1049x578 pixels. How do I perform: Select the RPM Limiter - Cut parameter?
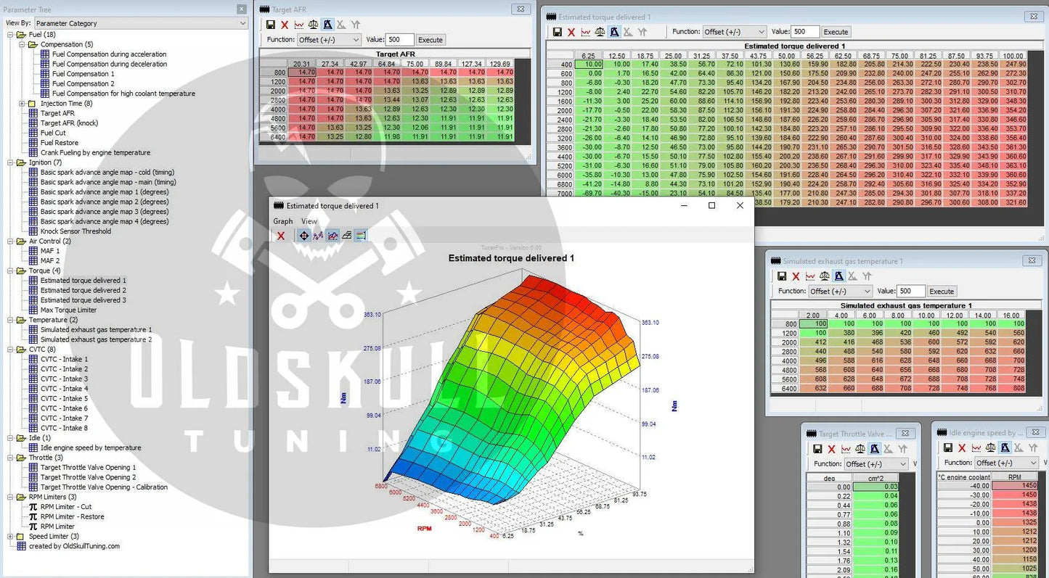65,507
